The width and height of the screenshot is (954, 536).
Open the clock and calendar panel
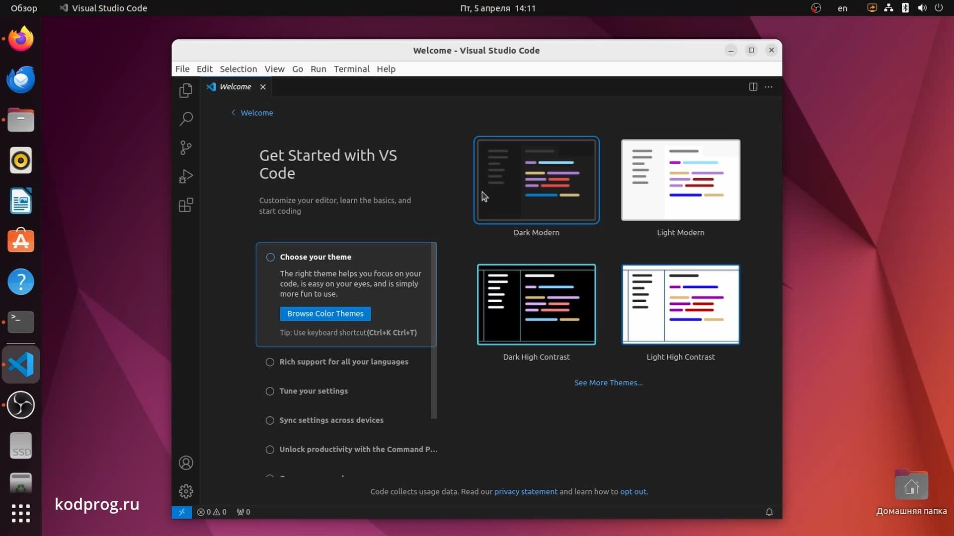point(498,8)
